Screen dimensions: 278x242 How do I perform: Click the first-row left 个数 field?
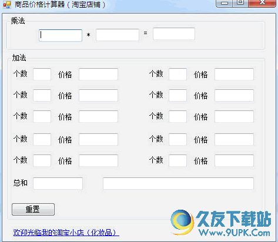pos(42,74)
